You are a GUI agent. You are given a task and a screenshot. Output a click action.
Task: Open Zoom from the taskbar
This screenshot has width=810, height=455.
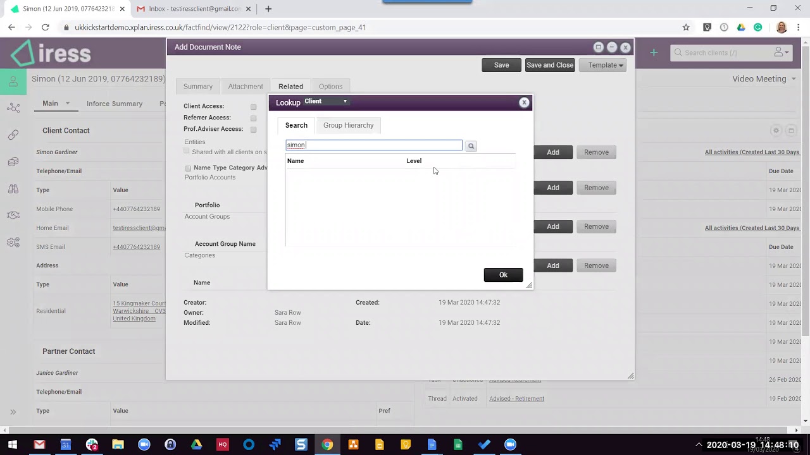click(x=144, y=444)
